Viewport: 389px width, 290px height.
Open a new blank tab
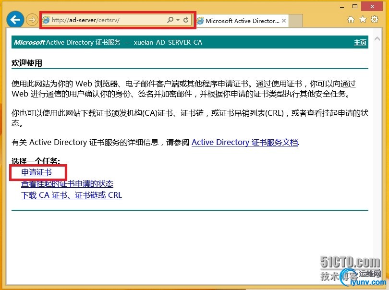point(296,21)
